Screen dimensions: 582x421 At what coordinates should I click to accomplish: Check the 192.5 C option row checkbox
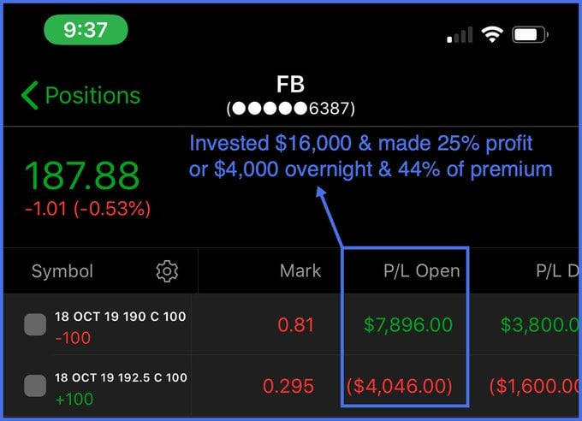pyautogui.click(x=35, y=386)
